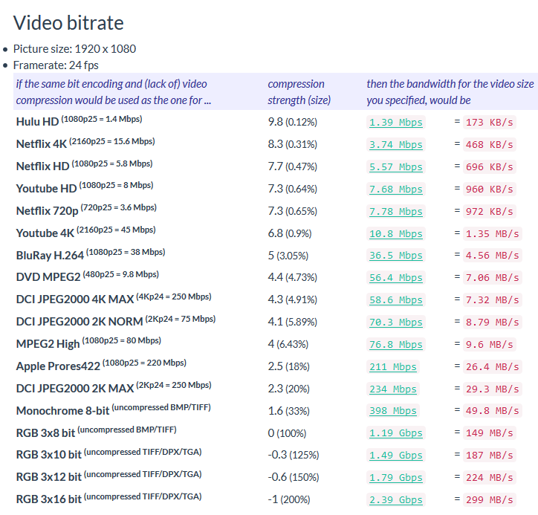Image resolution: width=538 pixels, height=515 pixels.
Task: Click the RGB 3x8 bit label
Action: coord(45,434)
